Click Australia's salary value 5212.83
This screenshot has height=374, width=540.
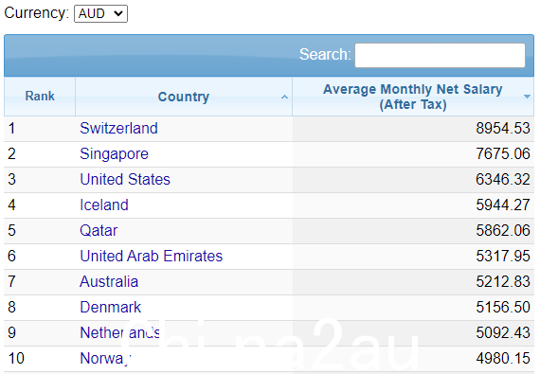pyautogui.click(x=503, y=282)
